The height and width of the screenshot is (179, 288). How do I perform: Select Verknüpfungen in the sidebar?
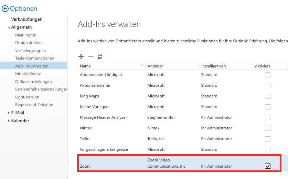click(x=27, y=19)
